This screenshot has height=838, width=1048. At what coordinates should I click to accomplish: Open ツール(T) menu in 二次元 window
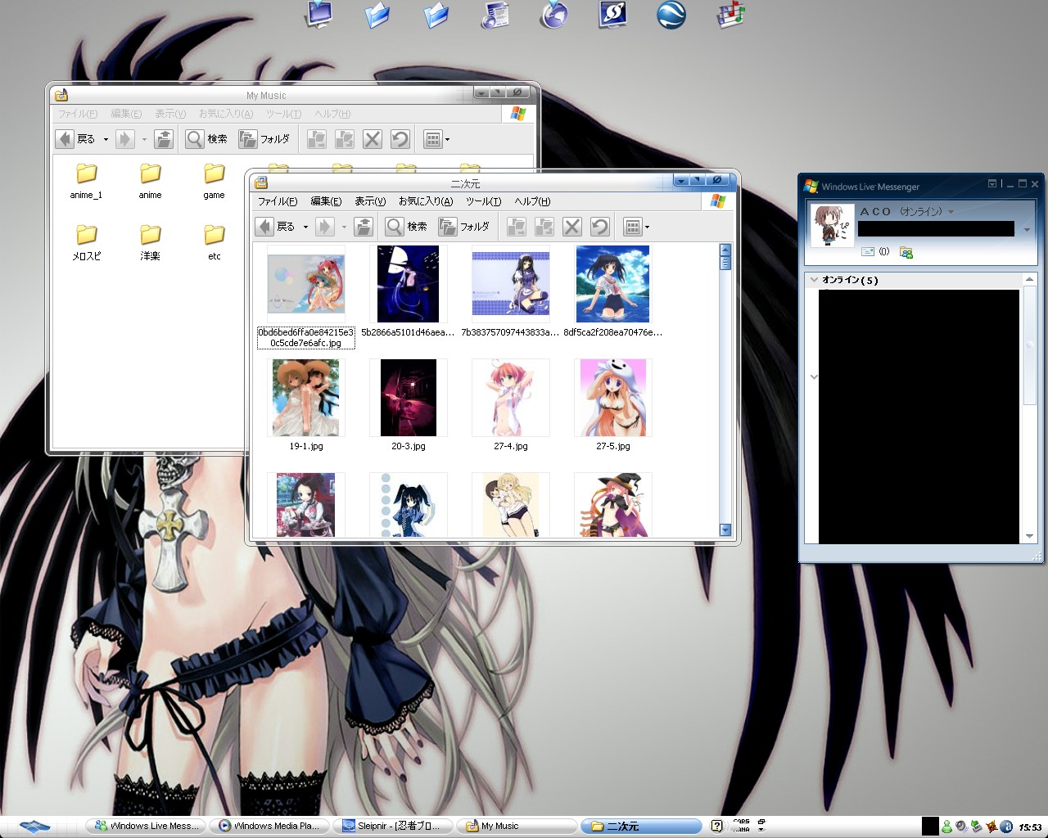(484, 201)
